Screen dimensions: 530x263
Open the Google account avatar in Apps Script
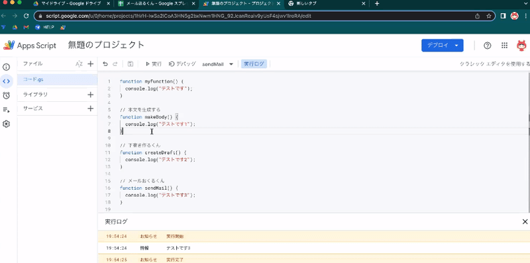pos(521,46)
